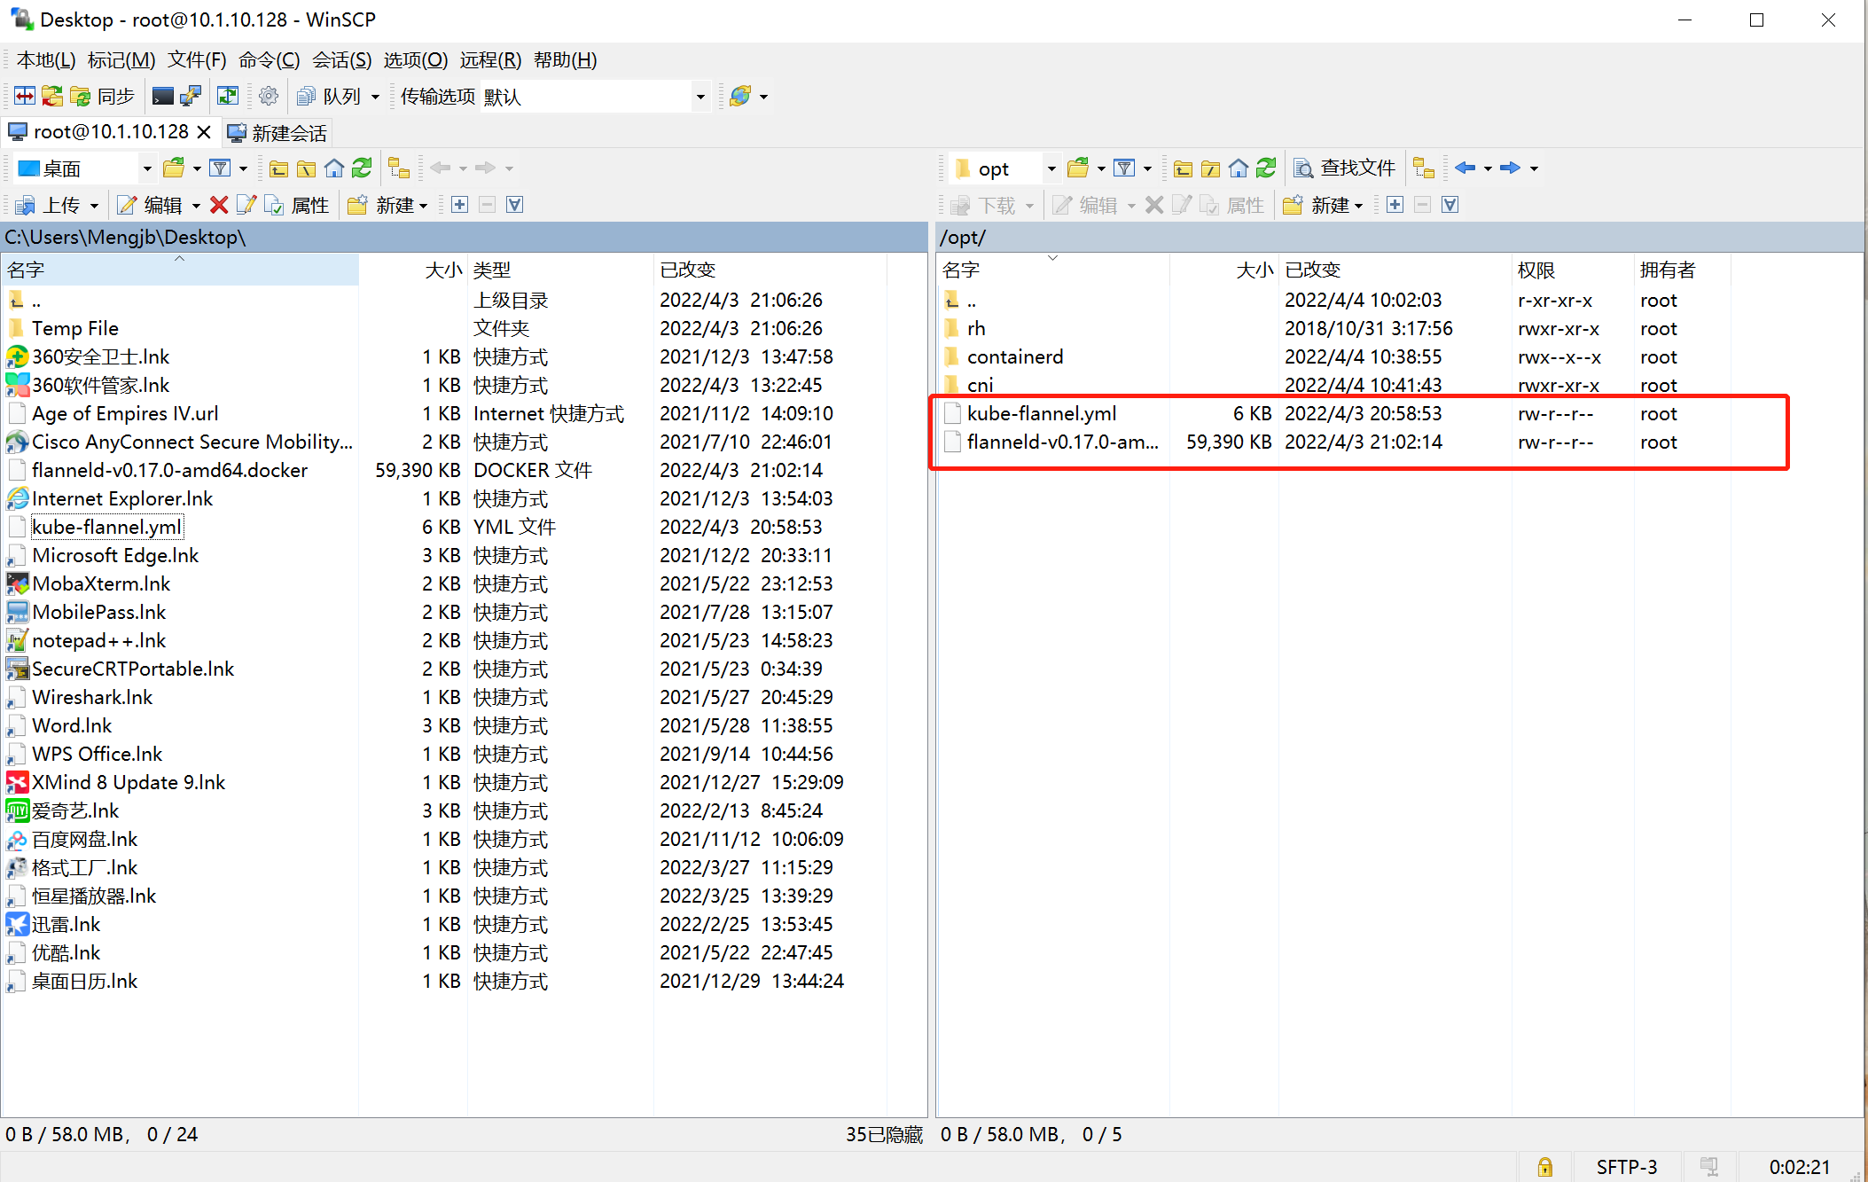Click local red delete X icon

point(219,205)
